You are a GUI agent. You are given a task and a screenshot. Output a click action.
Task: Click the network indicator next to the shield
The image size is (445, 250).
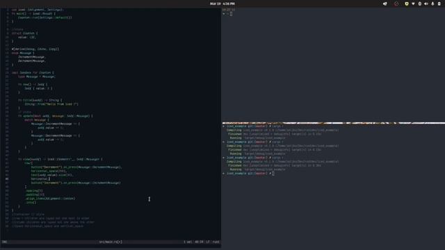click(413, 3)
